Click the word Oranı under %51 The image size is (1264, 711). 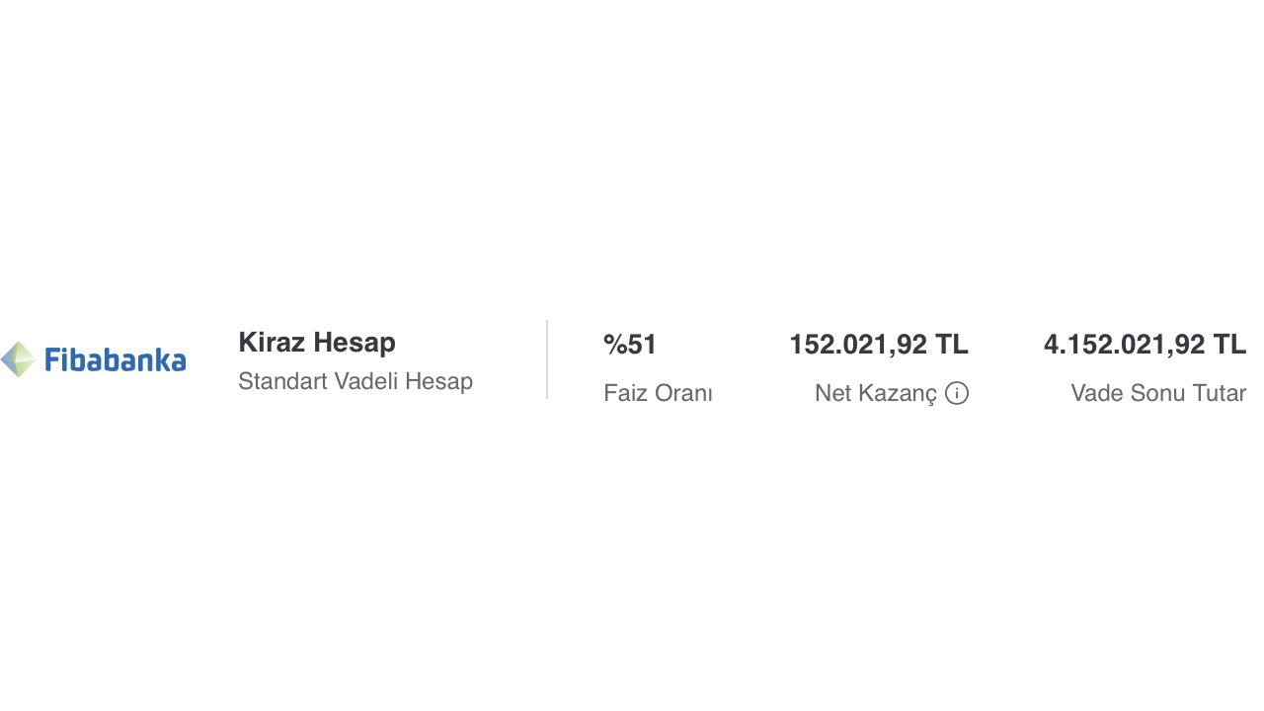684,393
